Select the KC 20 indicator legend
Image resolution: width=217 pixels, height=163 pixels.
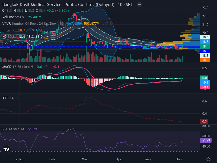click(x=8, y=37)
